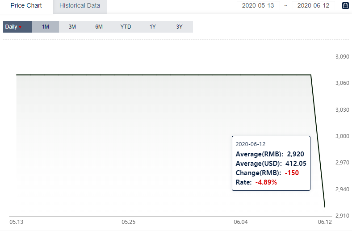Click the tooltip date 2020-06-12
Image resolution: width=352 pixels, height=231 pixels.
point(251,144)
